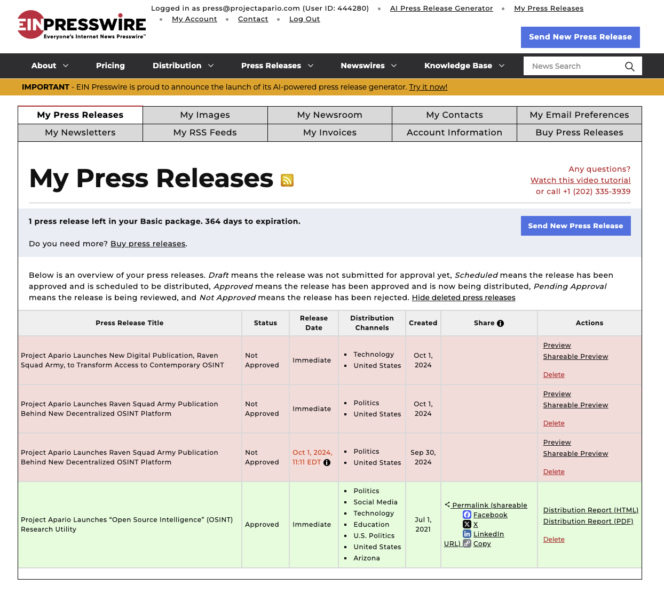
Task: Open Distribution Report (HTML)
Action: click(591, 510)
